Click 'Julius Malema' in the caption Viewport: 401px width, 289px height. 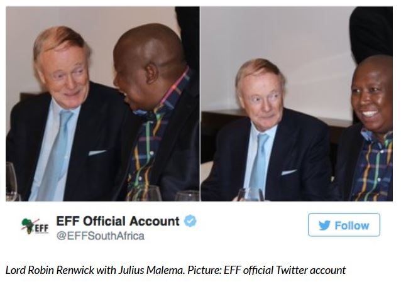pyautogui.click(x=151, y=270)
